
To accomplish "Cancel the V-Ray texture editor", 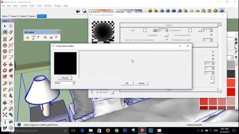I will tap(141, 83).
